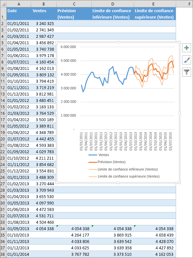Select row 34 header
The height and width of the screenshot is (258, 193).
3,229
